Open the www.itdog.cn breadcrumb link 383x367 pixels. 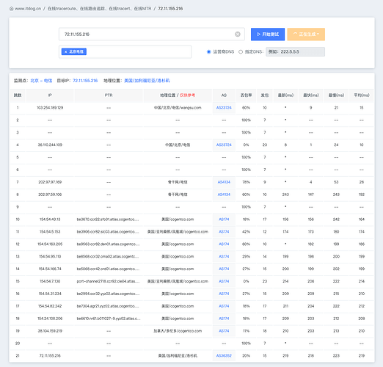tap(28, 9)
